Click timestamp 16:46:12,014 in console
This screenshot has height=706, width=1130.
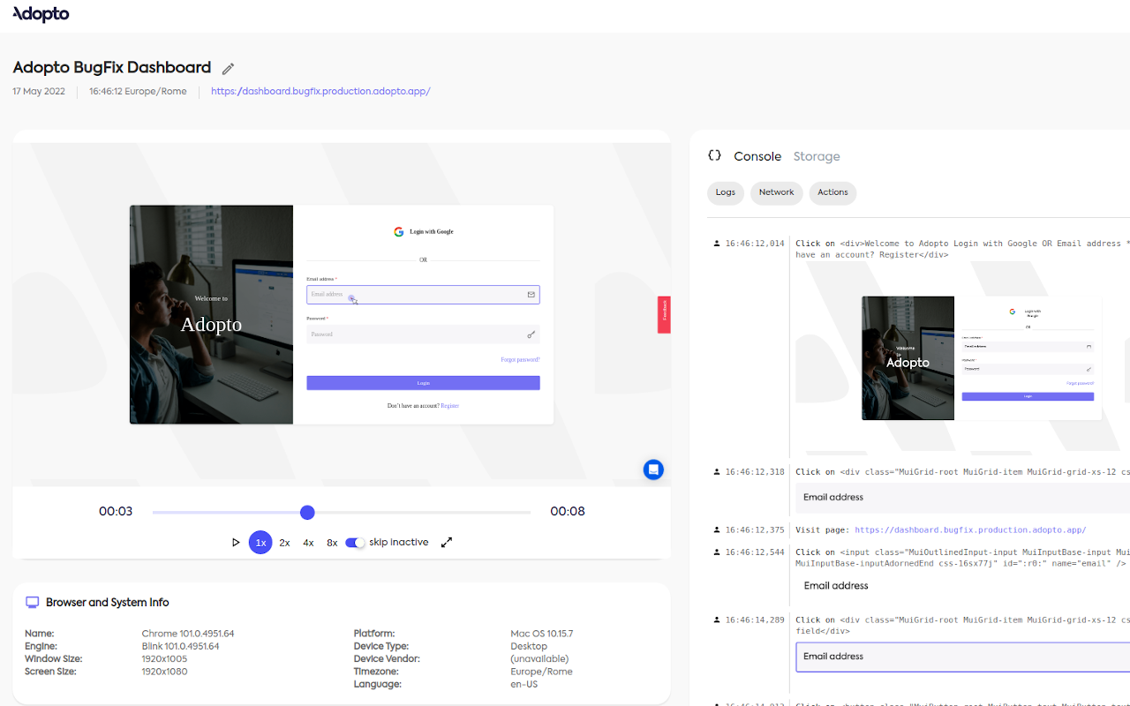[x=755, y=244]
